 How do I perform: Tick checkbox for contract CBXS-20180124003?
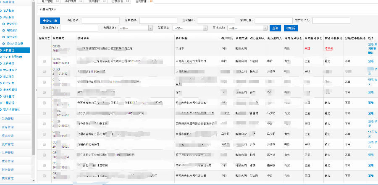[x=45, y=61]
